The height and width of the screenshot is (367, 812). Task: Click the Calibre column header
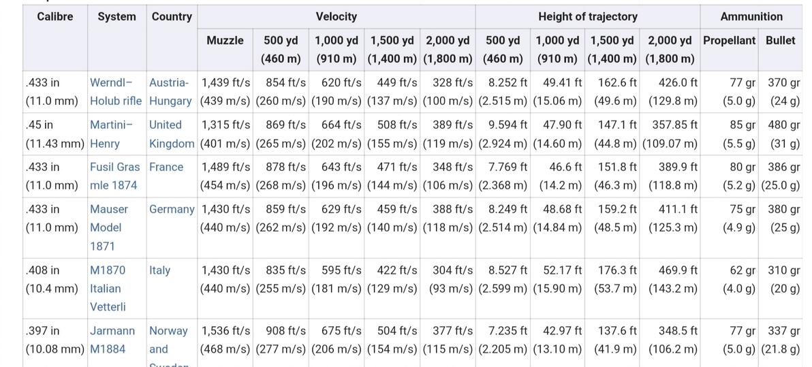tap(54, 16)
